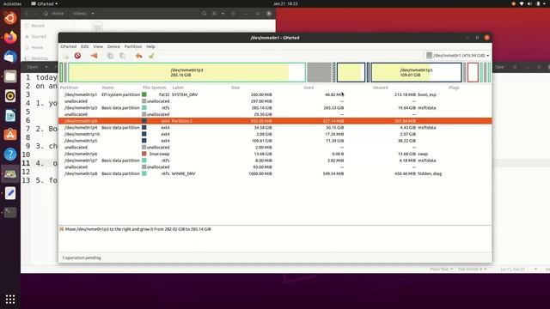Select the /dev/nvme0n1p1 EFI system partition row
550x309 pixels.
[x=275, y=94]
